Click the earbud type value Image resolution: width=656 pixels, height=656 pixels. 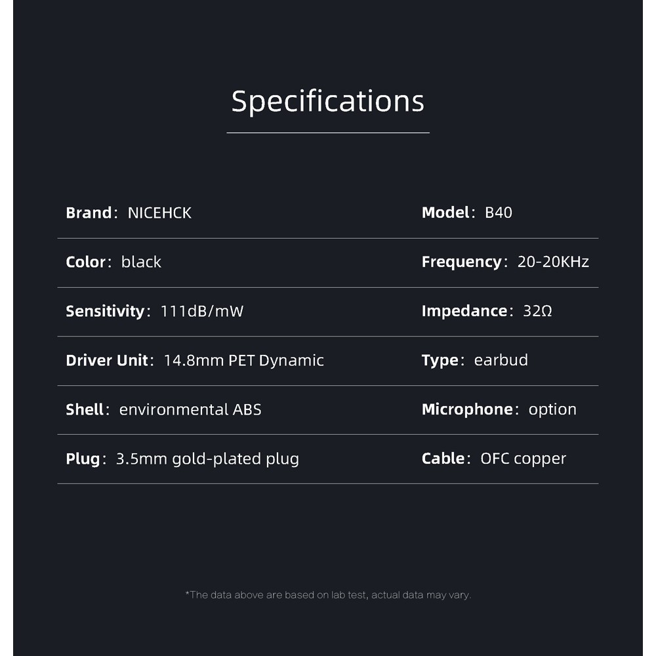(x=501, y=360)
